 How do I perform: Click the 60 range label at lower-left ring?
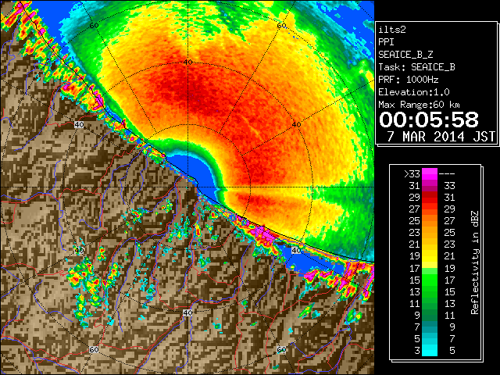94,349
